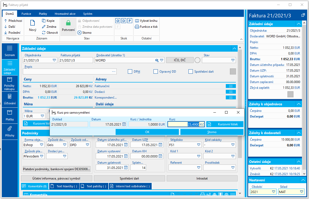Expand the Středisko dropdown

pos(199,145)
